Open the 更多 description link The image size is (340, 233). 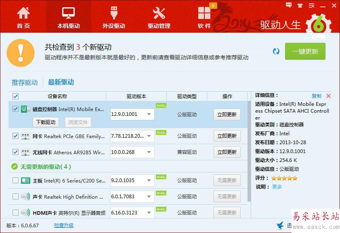coord(277,187)
